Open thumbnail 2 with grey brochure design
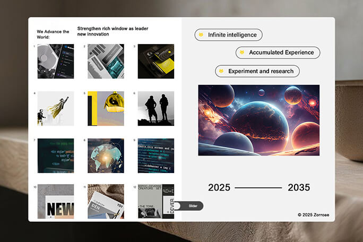363x242 pixels. [106, 62]
